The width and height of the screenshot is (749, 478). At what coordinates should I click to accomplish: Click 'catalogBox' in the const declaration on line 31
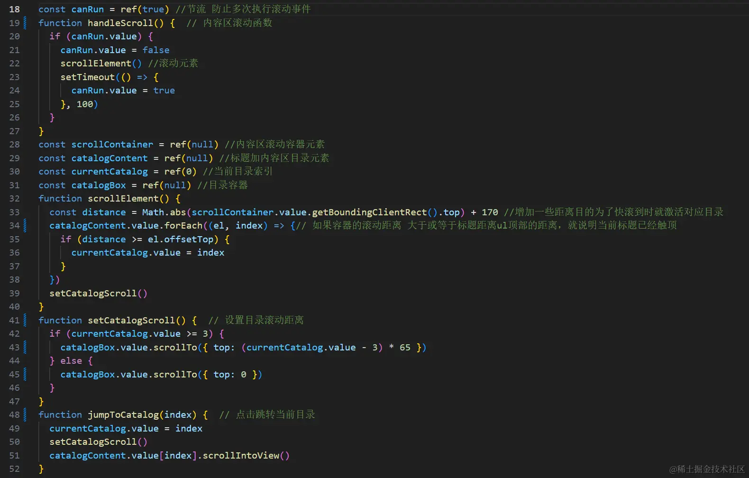[99, 185]
